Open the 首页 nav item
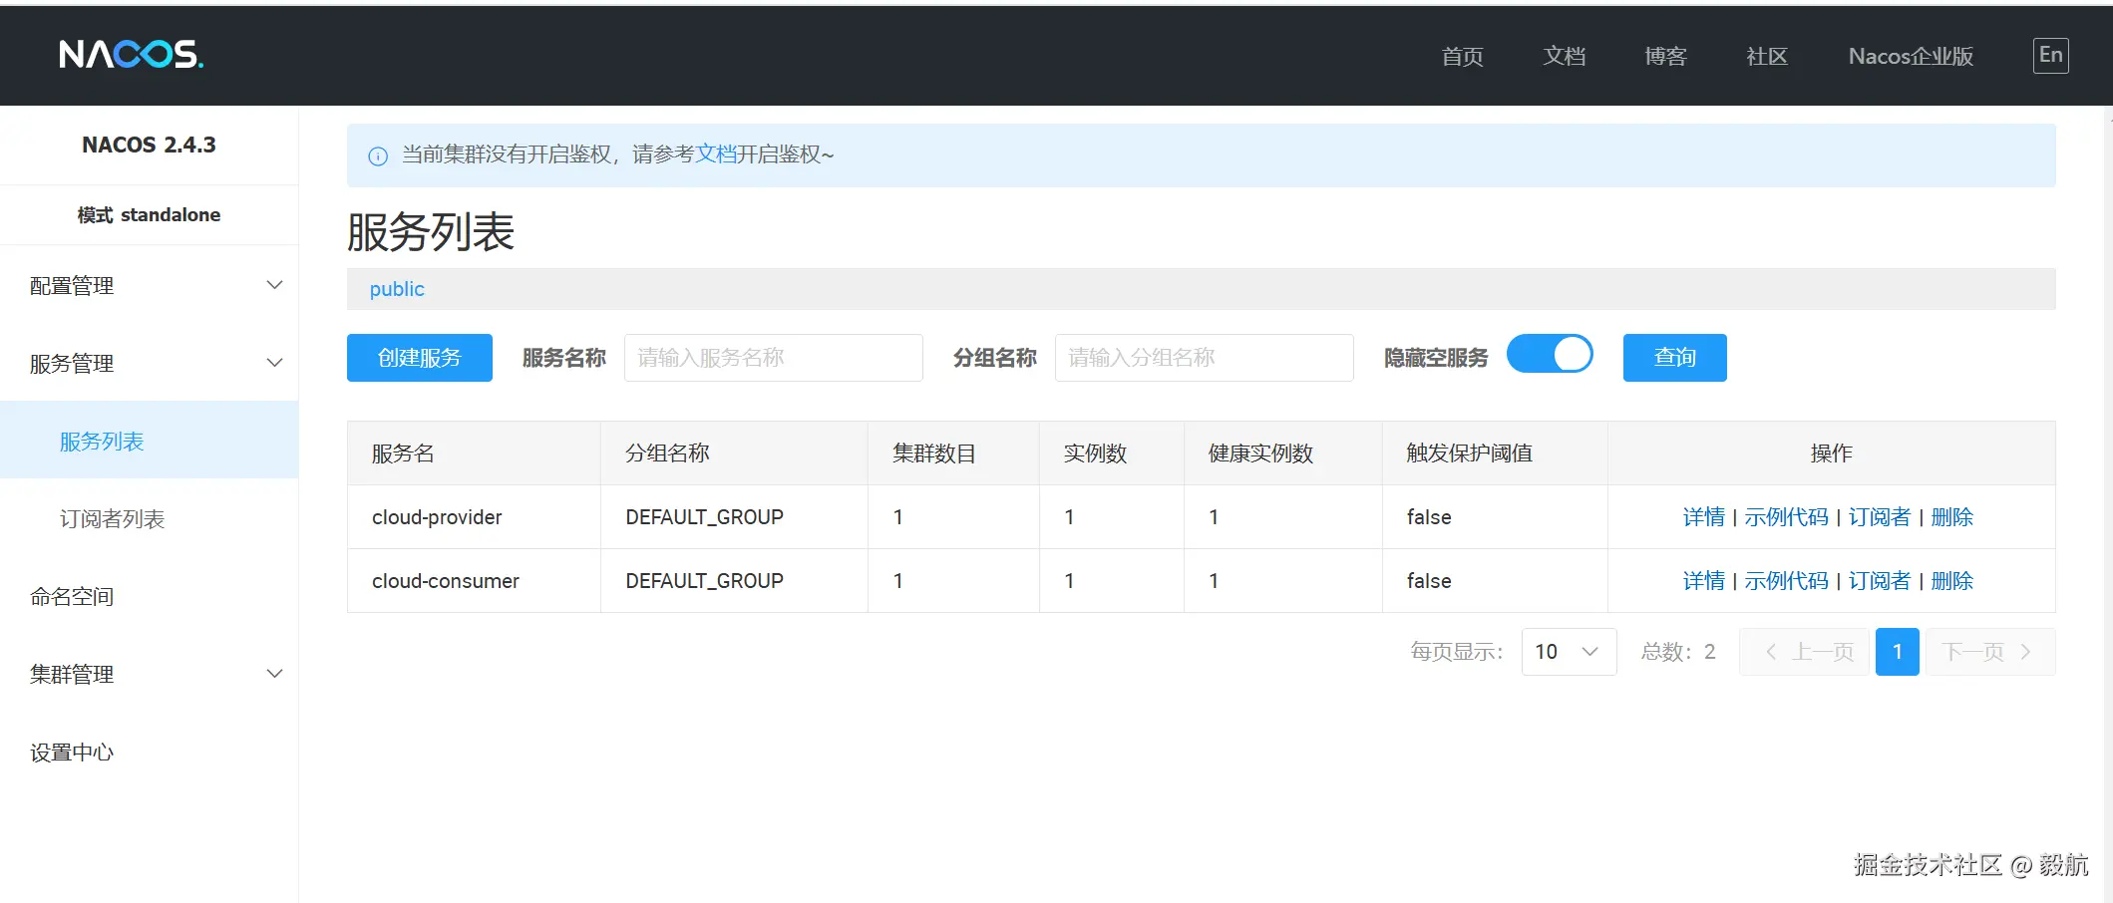Viewport: 2113px width, 903px height. [x=1462, y=56]
